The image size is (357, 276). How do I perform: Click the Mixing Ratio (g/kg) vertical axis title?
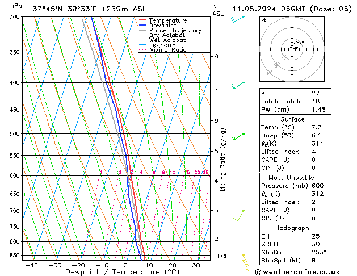[x=222, y=160]
